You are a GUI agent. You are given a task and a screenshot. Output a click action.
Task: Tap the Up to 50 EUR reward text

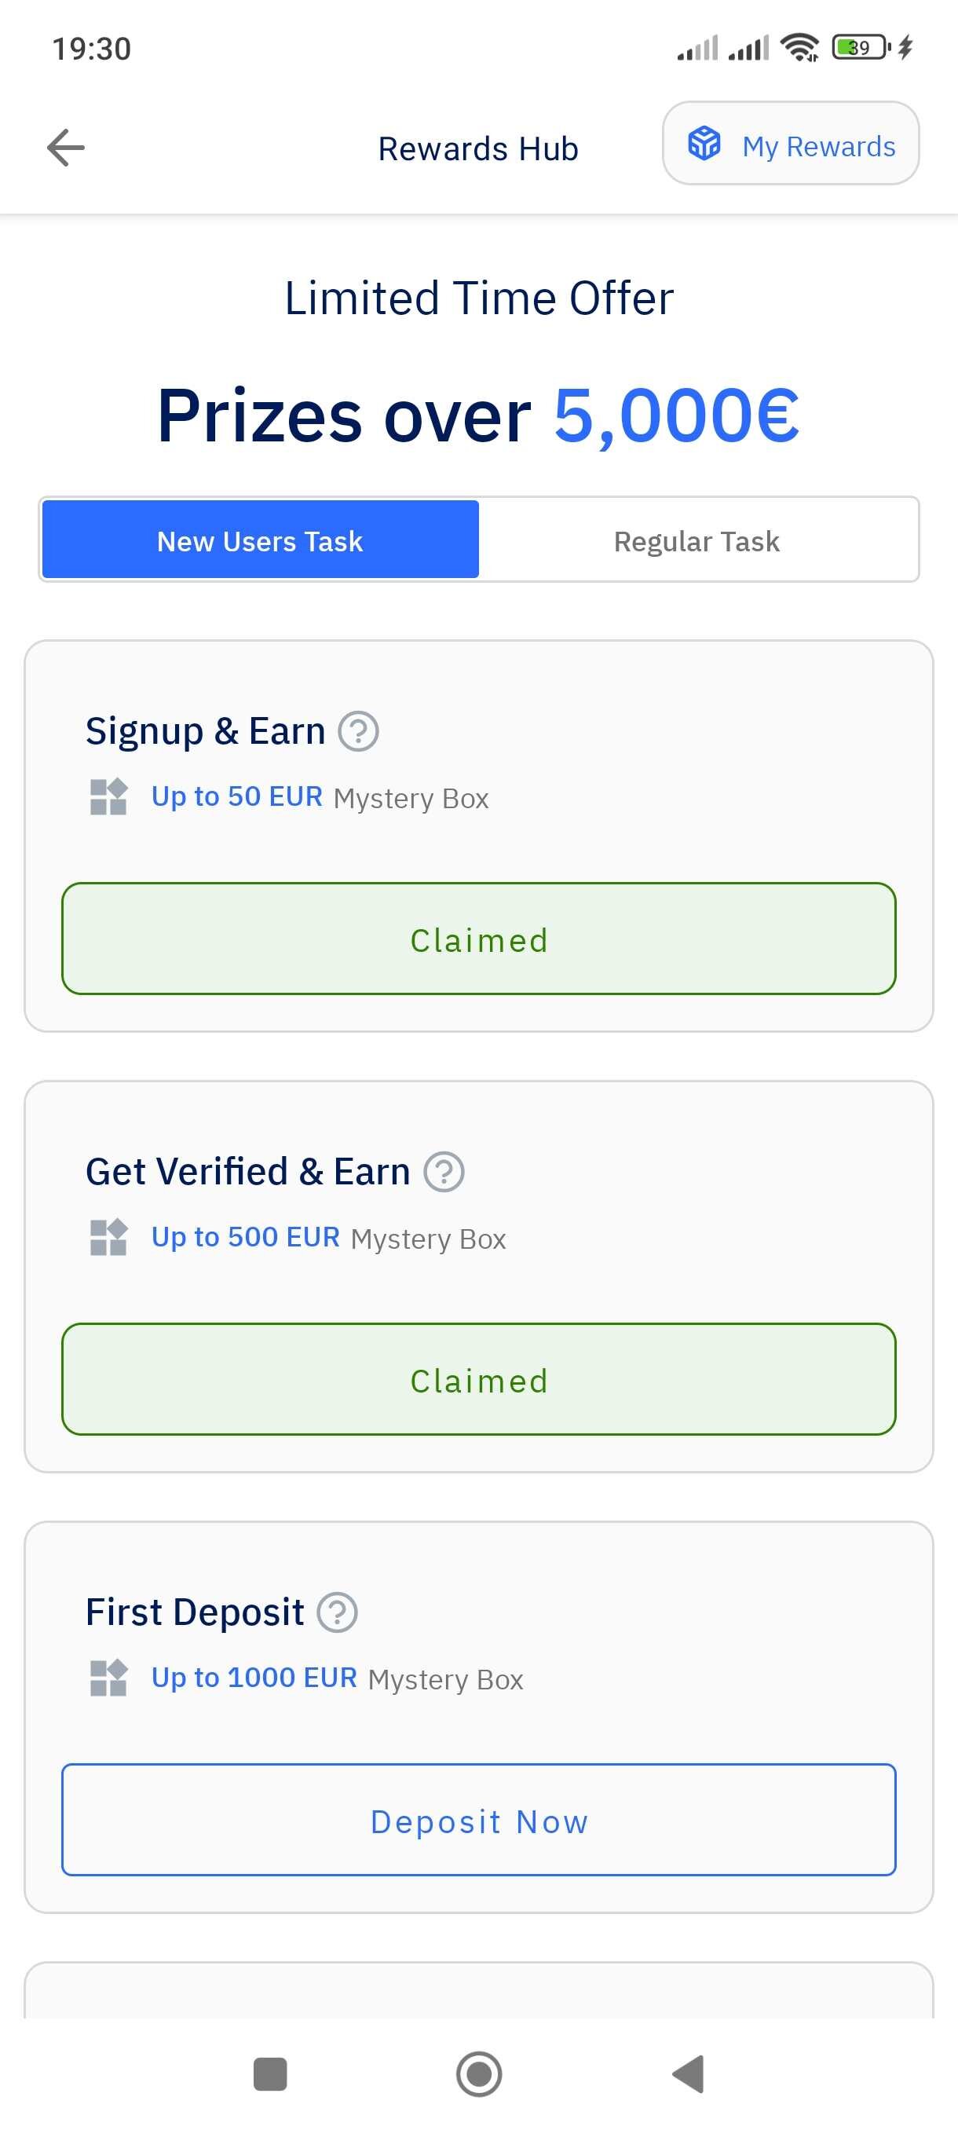[x=236, y=796]
